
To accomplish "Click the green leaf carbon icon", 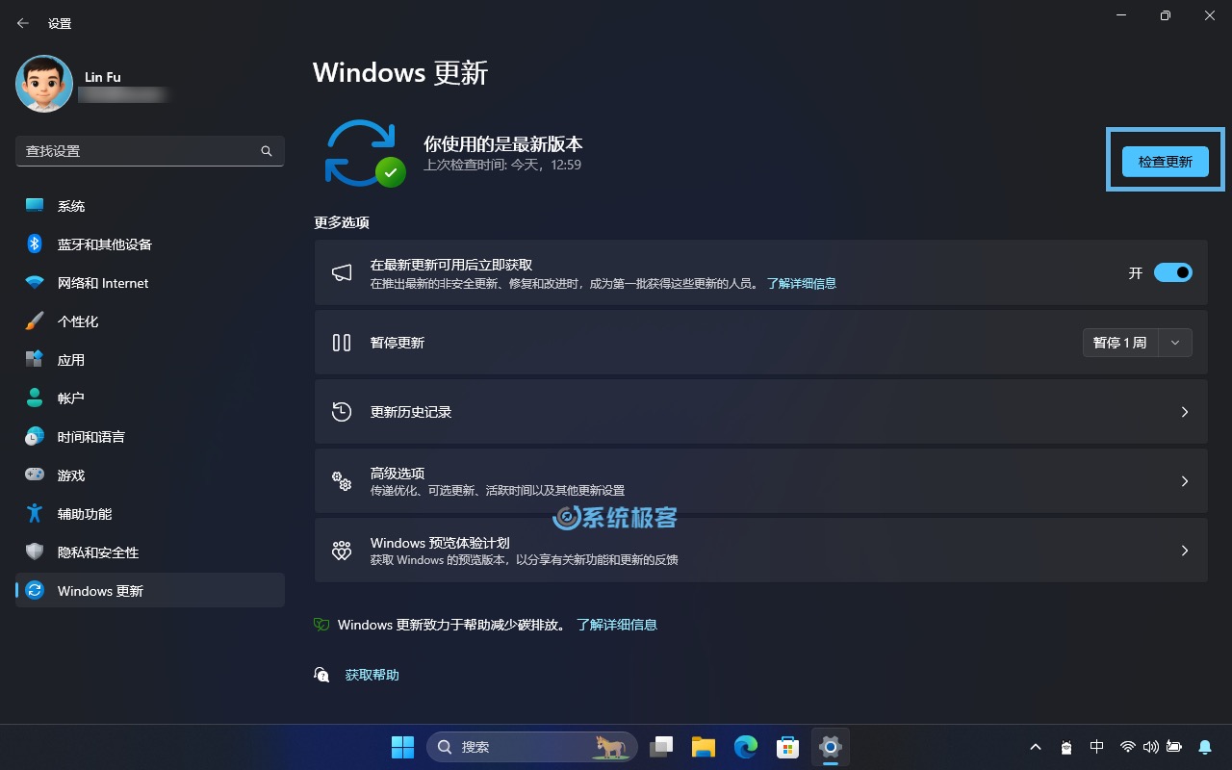I will pos(321,625).
